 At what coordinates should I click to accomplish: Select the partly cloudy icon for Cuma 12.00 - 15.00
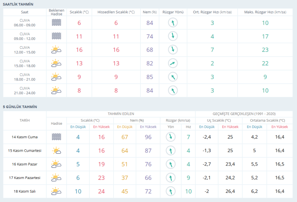tap(56, 50)
